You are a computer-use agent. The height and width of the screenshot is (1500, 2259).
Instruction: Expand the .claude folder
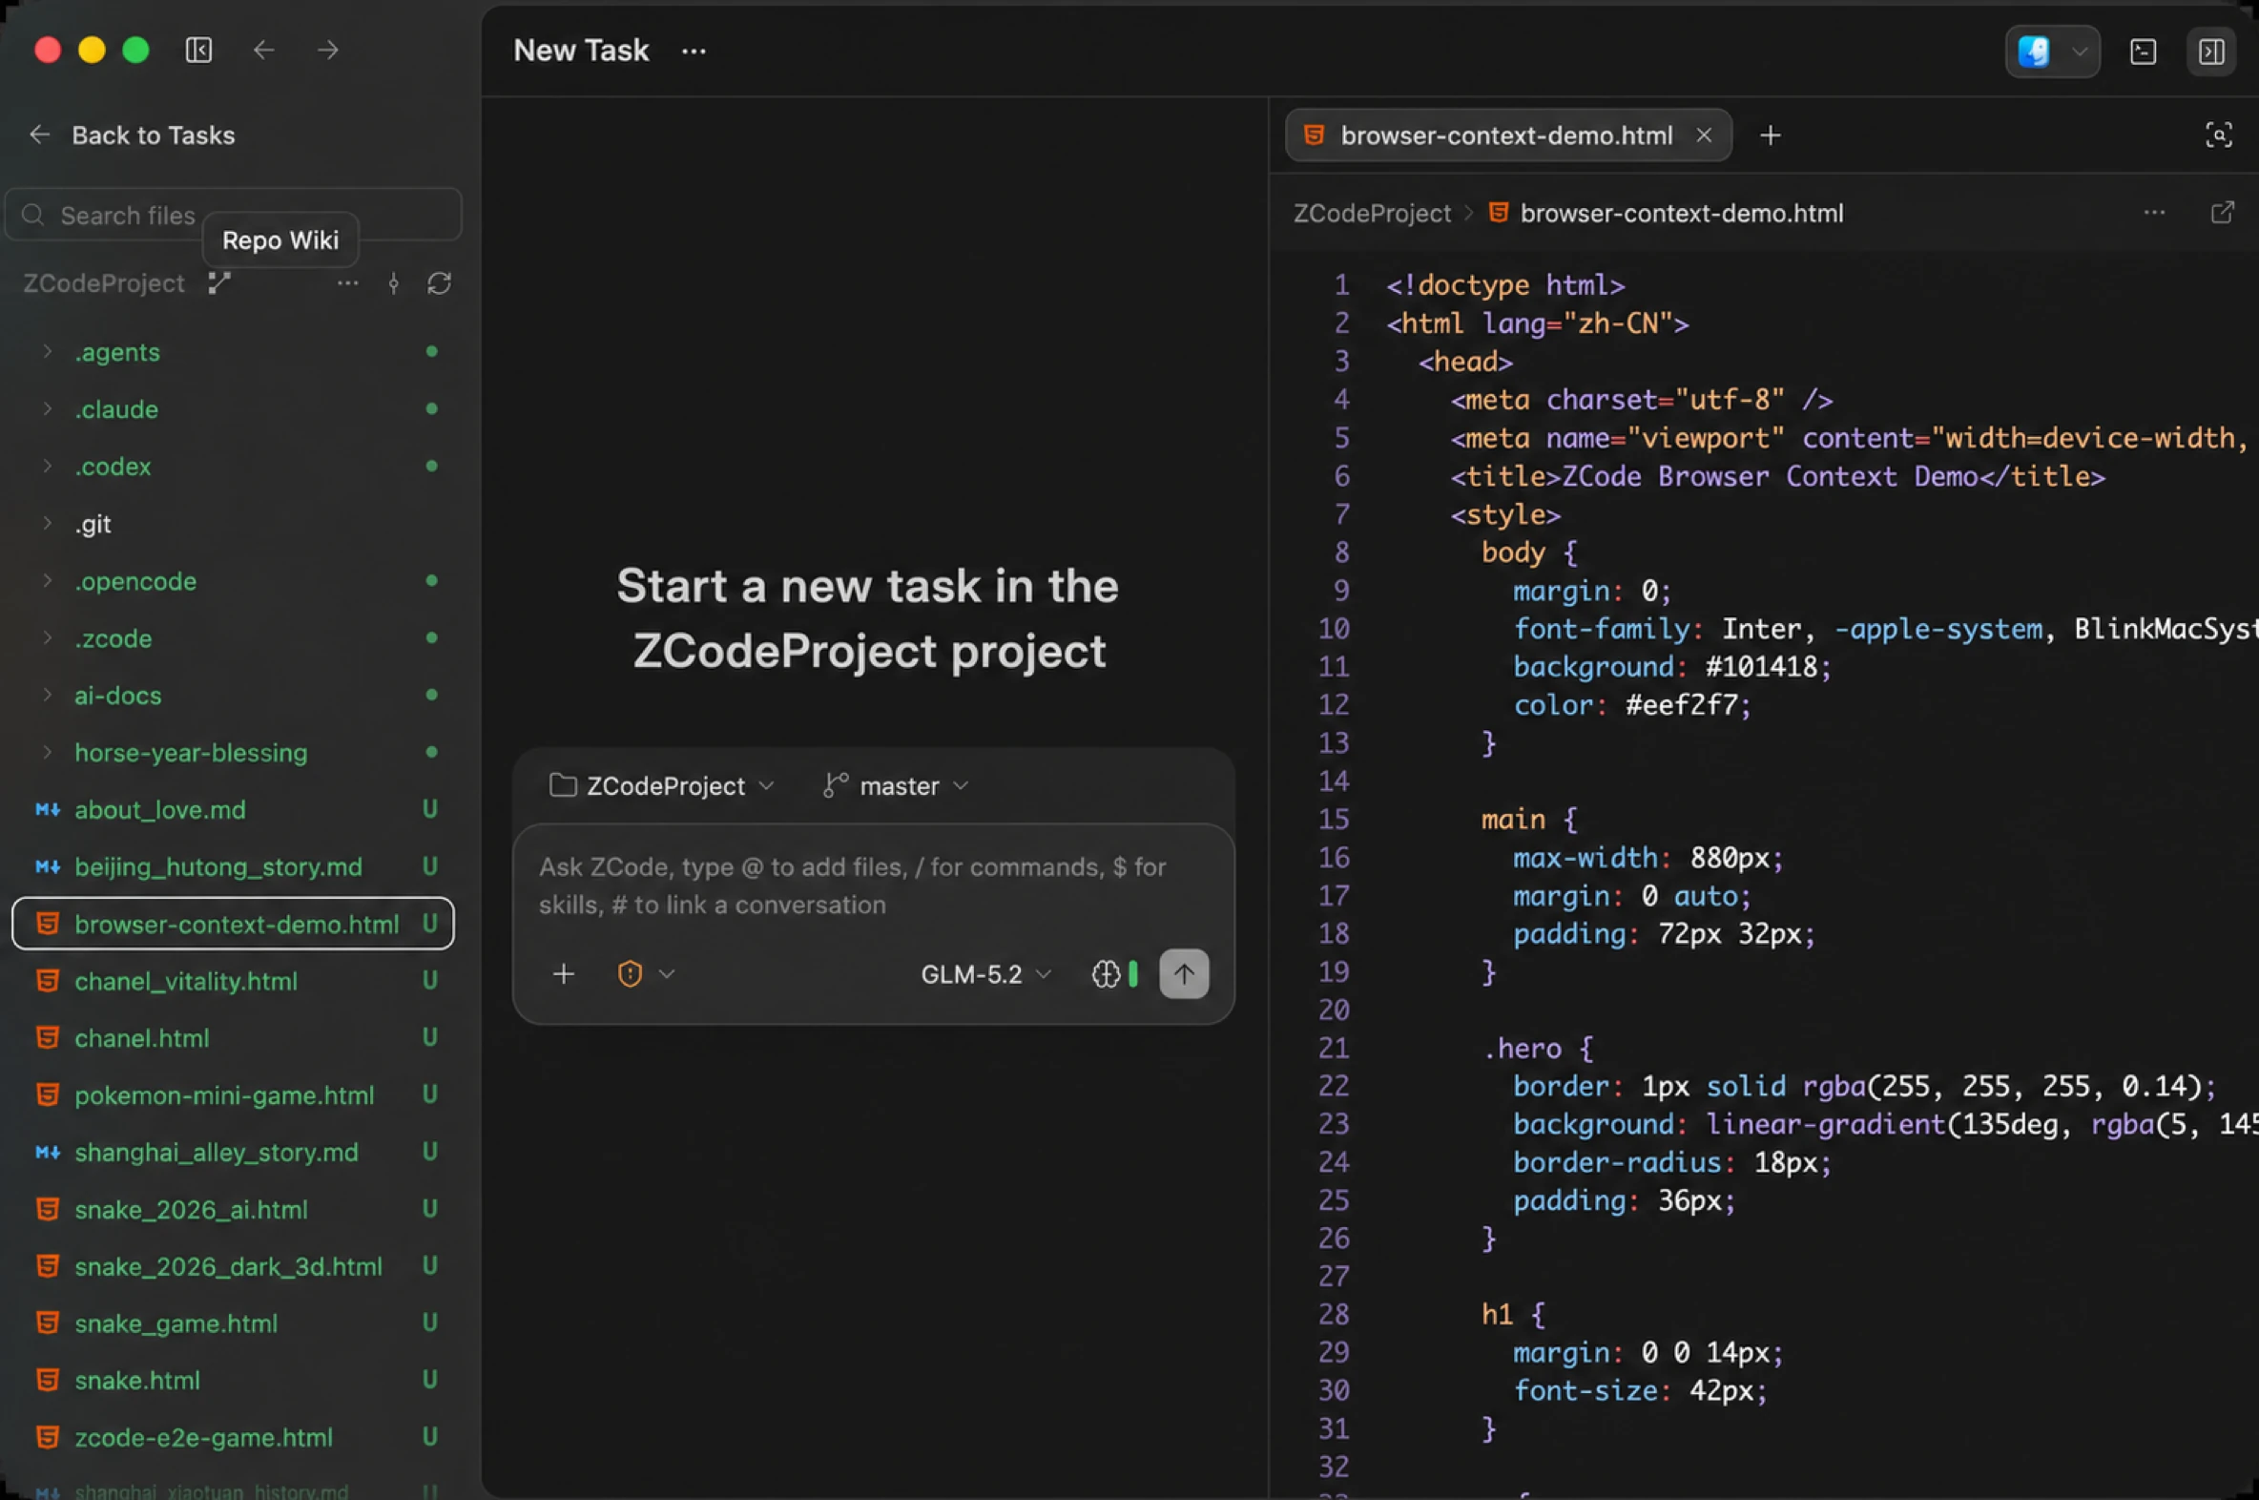click(233, 409)
